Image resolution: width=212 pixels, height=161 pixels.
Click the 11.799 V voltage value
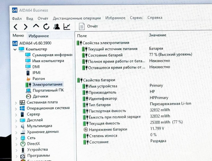[x=157, y=128]
